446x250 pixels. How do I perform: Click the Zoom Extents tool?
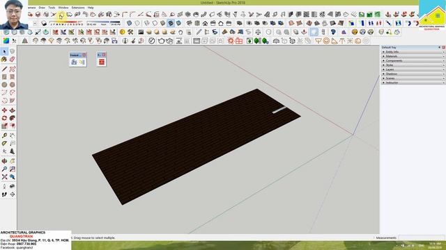coord(4,177)
